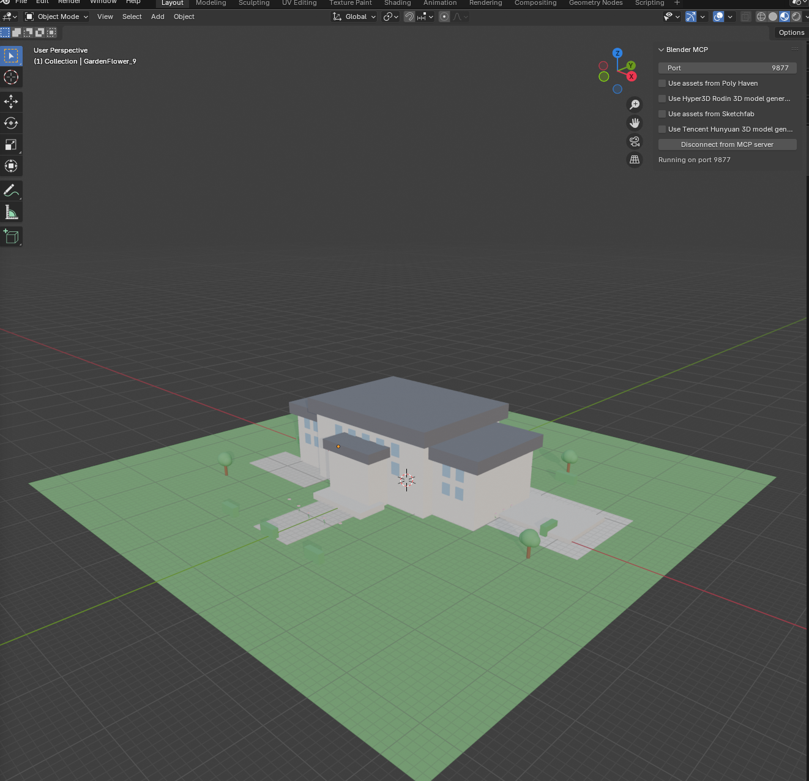Screen dimensions: 809x781
Task: Click the Options button
Action: [x=791, y=32]
